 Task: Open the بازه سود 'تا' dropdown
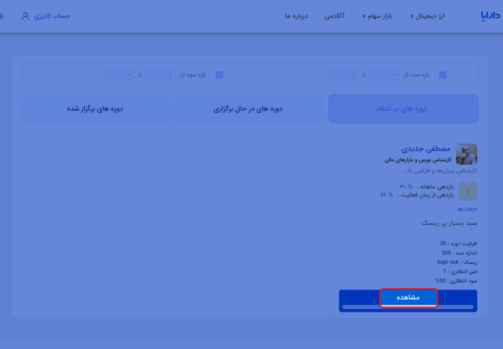pos(119,75)
